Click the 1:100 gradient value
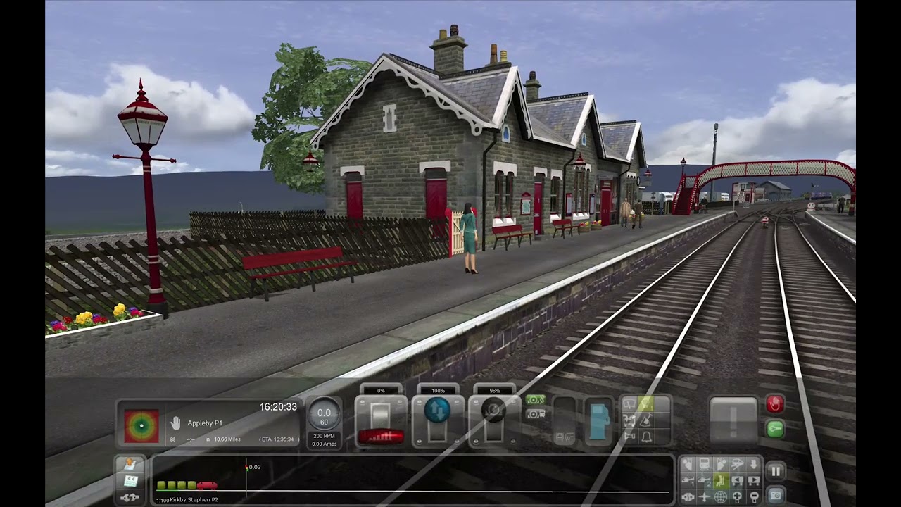 (x=162, y=500)
